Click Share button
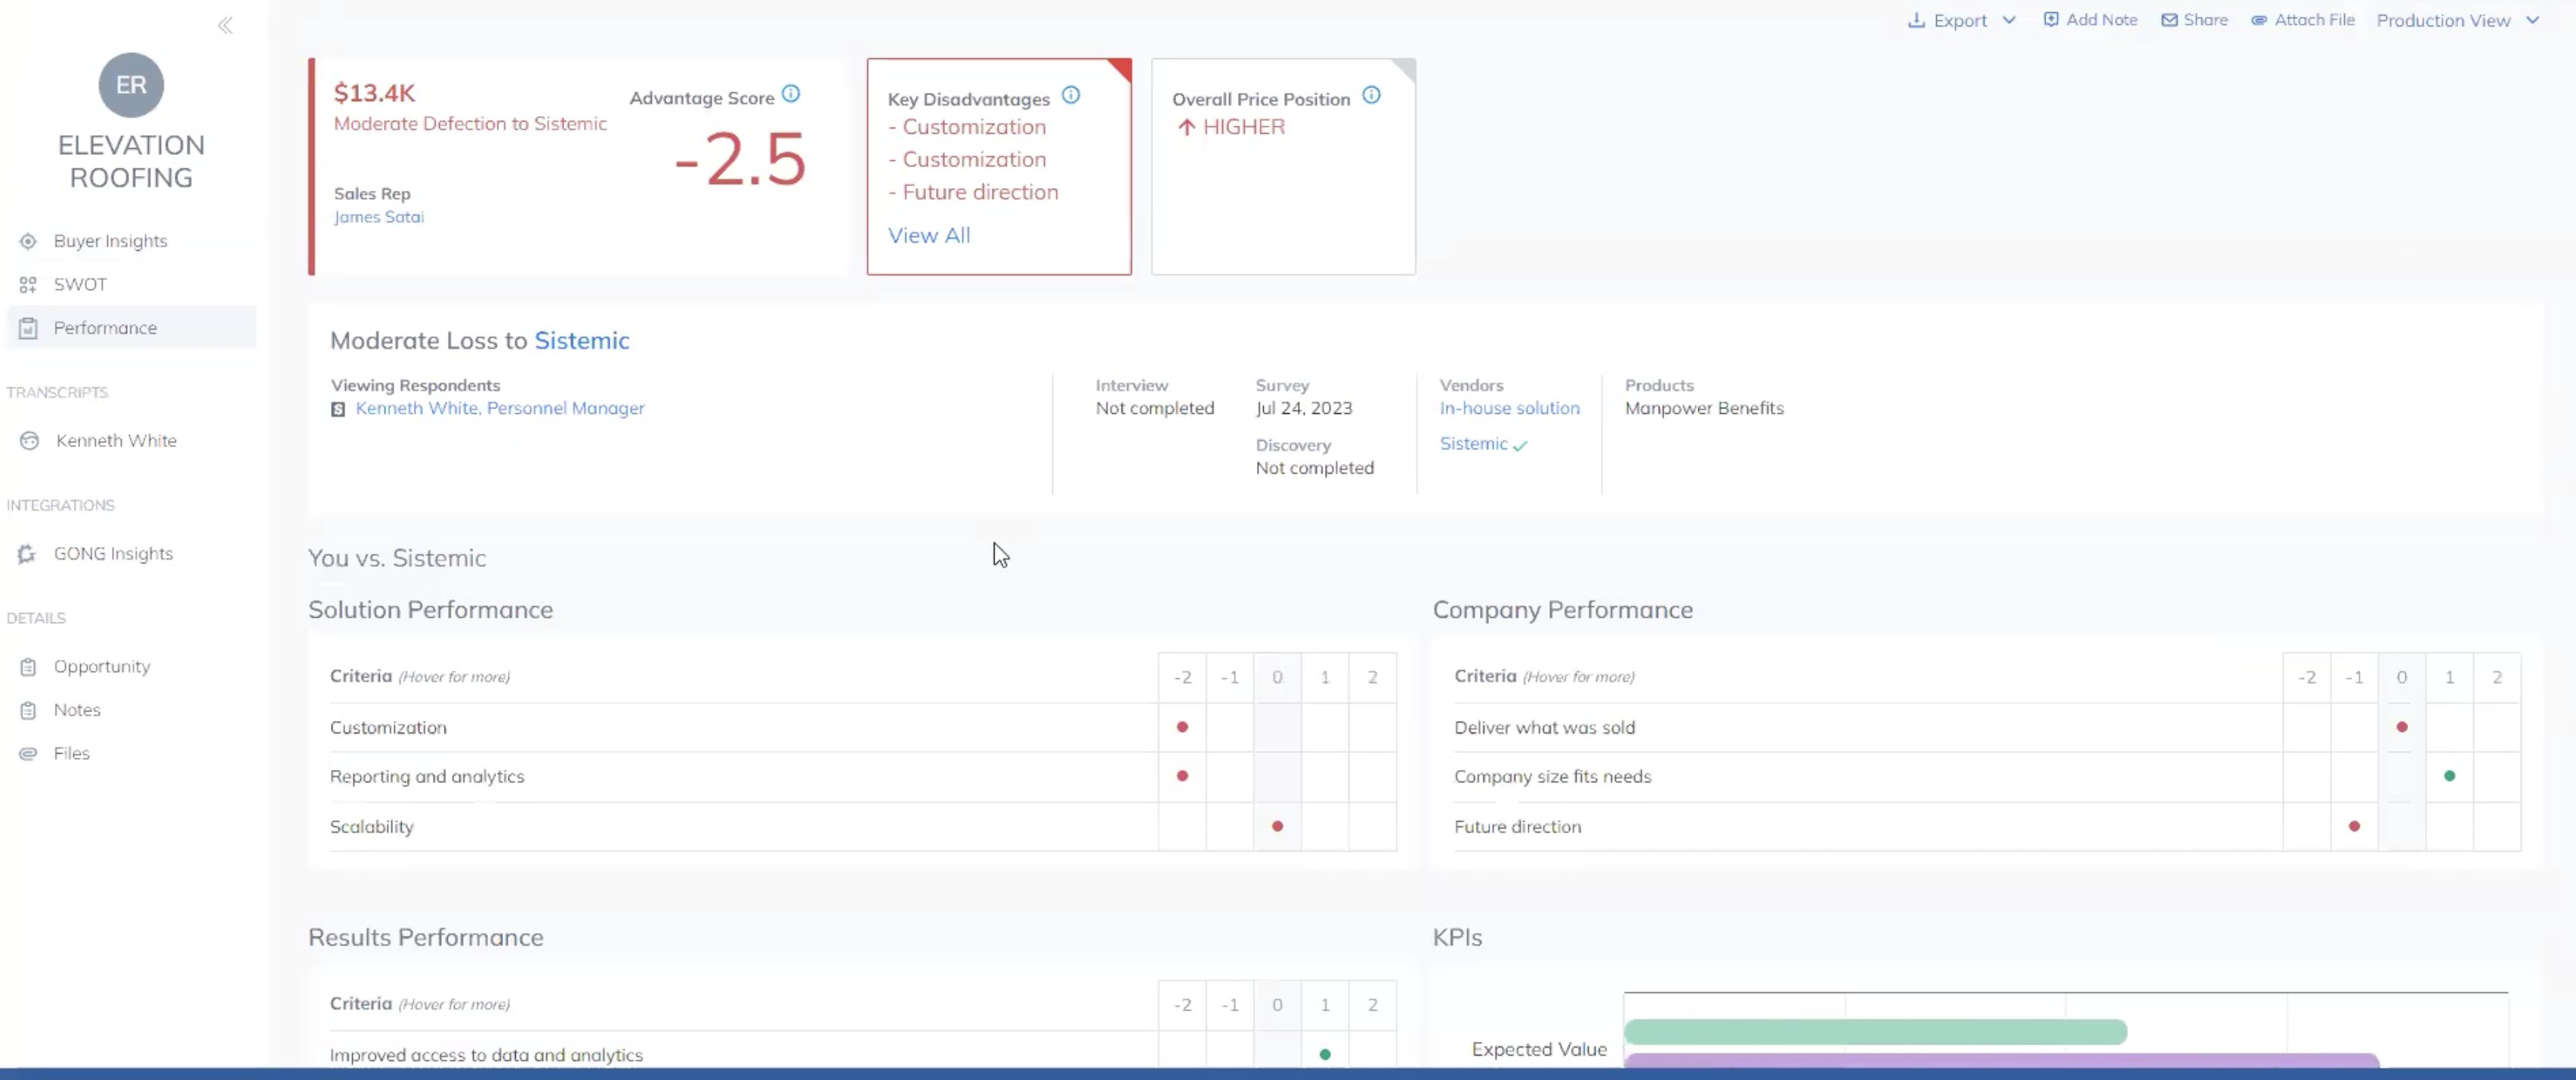This screenshot has width=2576, height=1080. tap(2195, 20)
